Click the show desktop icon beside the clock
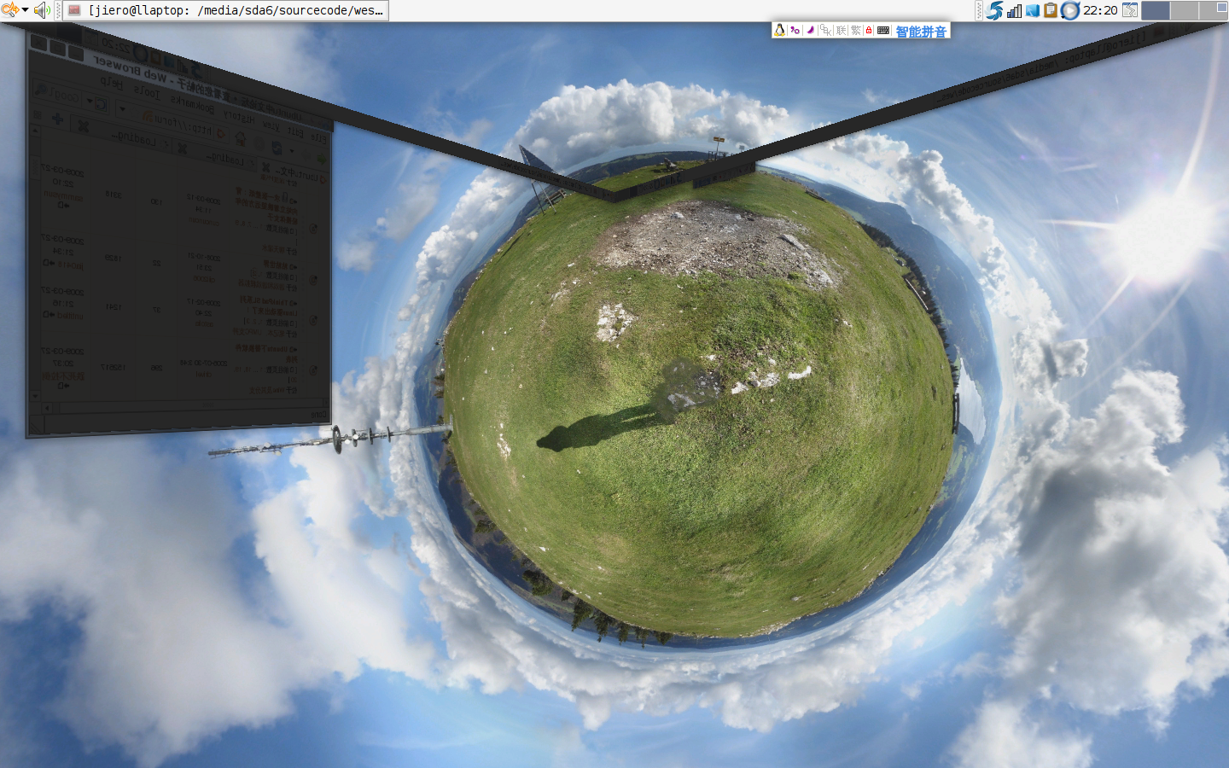Screen dimensions: 1229x768 click(x=1130, y=10)
